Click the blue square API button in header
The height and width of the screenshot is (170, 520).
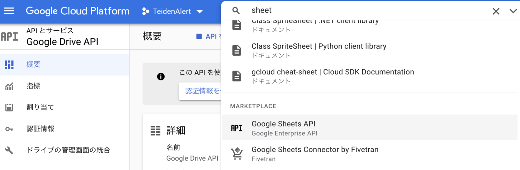pos(199,36)
